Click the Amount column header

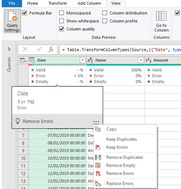click(x=163, y=60)
